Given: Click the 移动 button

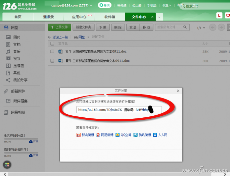Looking at the screenshot, I should click(146, 27).
